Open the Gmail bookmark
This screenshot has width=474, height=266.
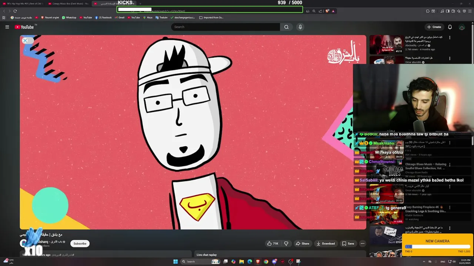[119, 17]
